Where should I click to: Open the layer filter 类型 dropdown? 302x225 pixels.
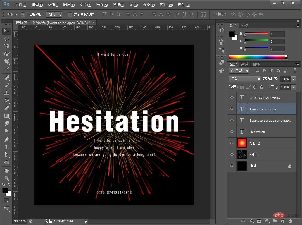tap(239, 71)
